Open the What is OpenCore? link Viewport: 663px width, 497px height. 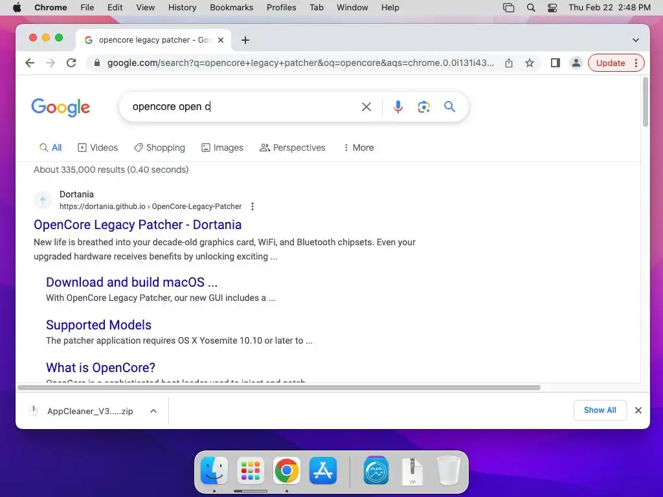100,368
